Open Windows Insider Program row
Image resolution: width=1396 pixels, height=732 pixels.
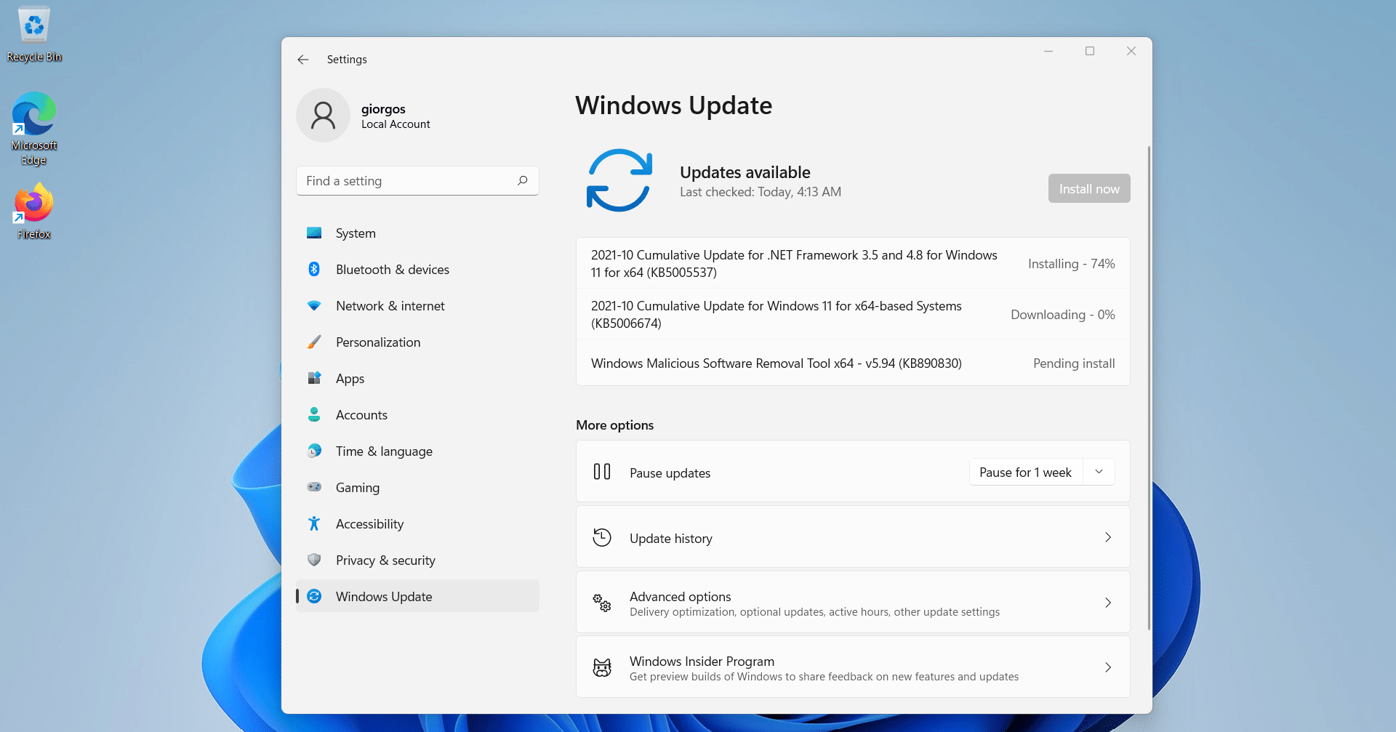[853, 667]
